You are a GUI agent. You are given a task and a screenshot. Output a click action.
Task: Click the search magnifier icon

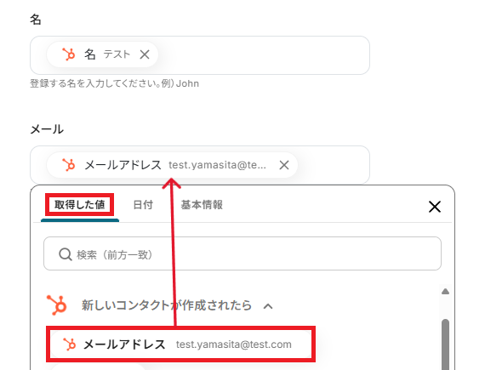(x=66, y=254)
